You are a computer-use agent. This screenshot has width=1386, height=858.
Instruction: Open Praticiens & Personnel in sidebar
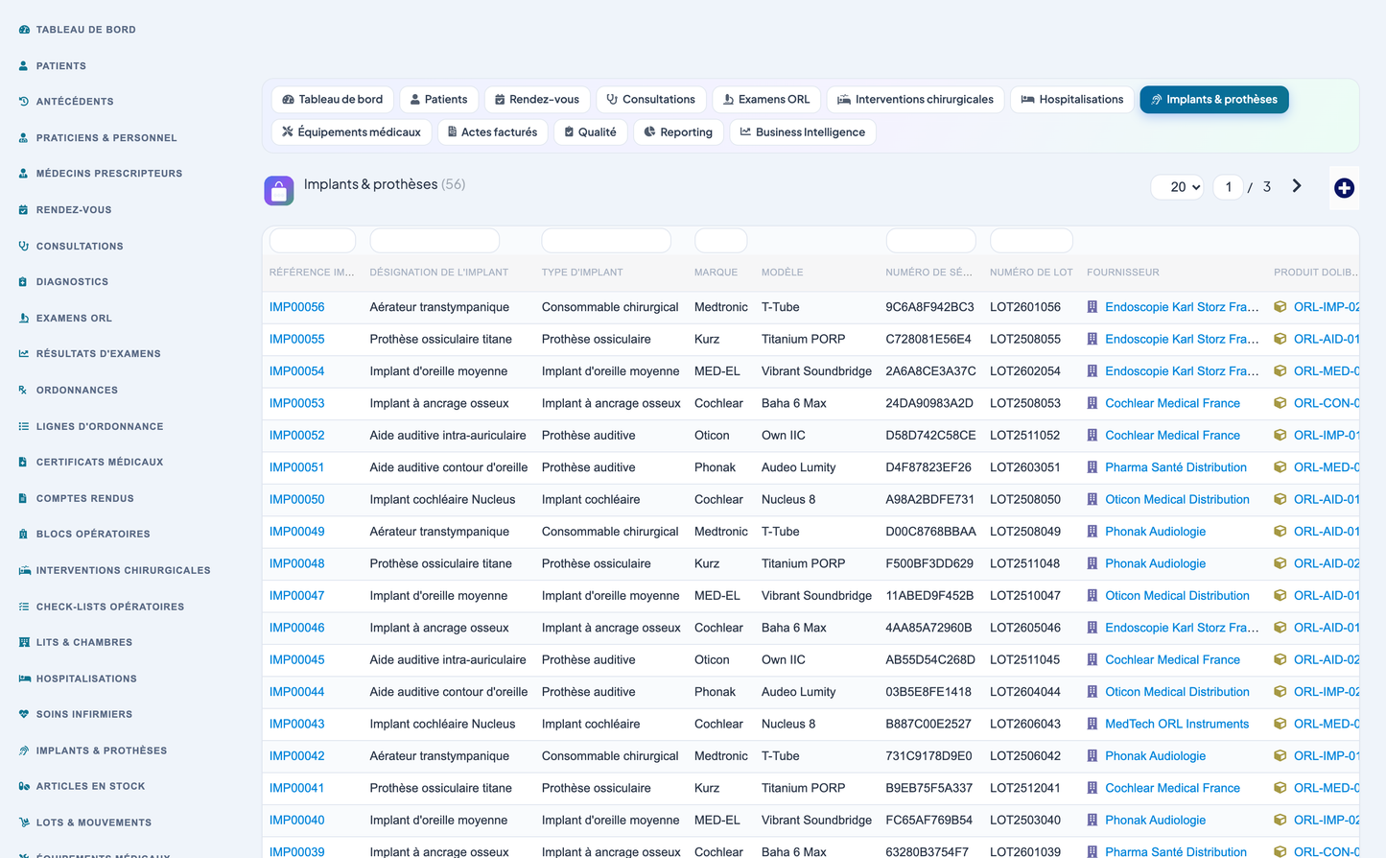(x=98, y=138)
